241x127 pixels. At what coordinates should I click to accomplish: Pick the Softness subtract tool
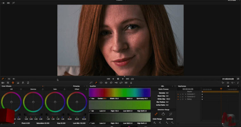pos(173,123)
